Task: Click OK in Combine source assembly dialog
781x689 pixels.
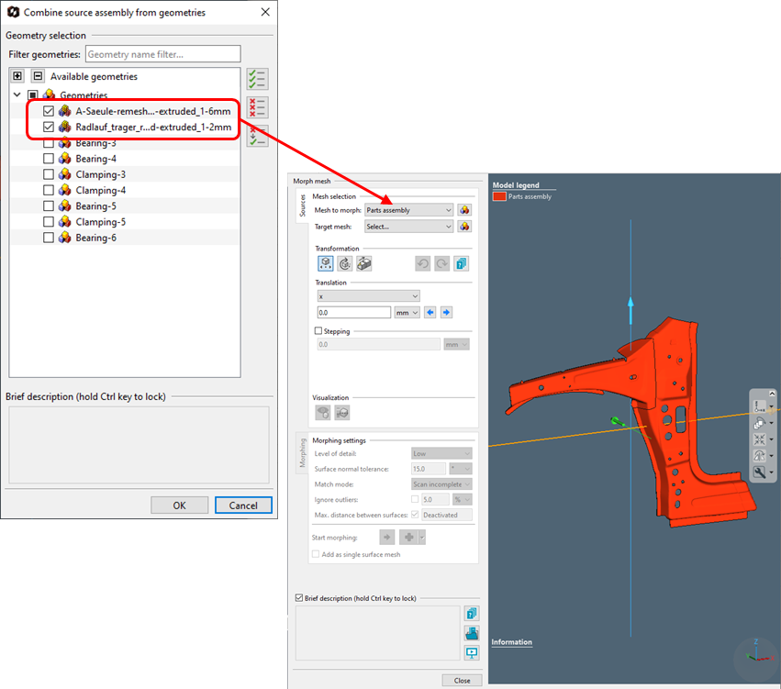Action: point(179,506)
